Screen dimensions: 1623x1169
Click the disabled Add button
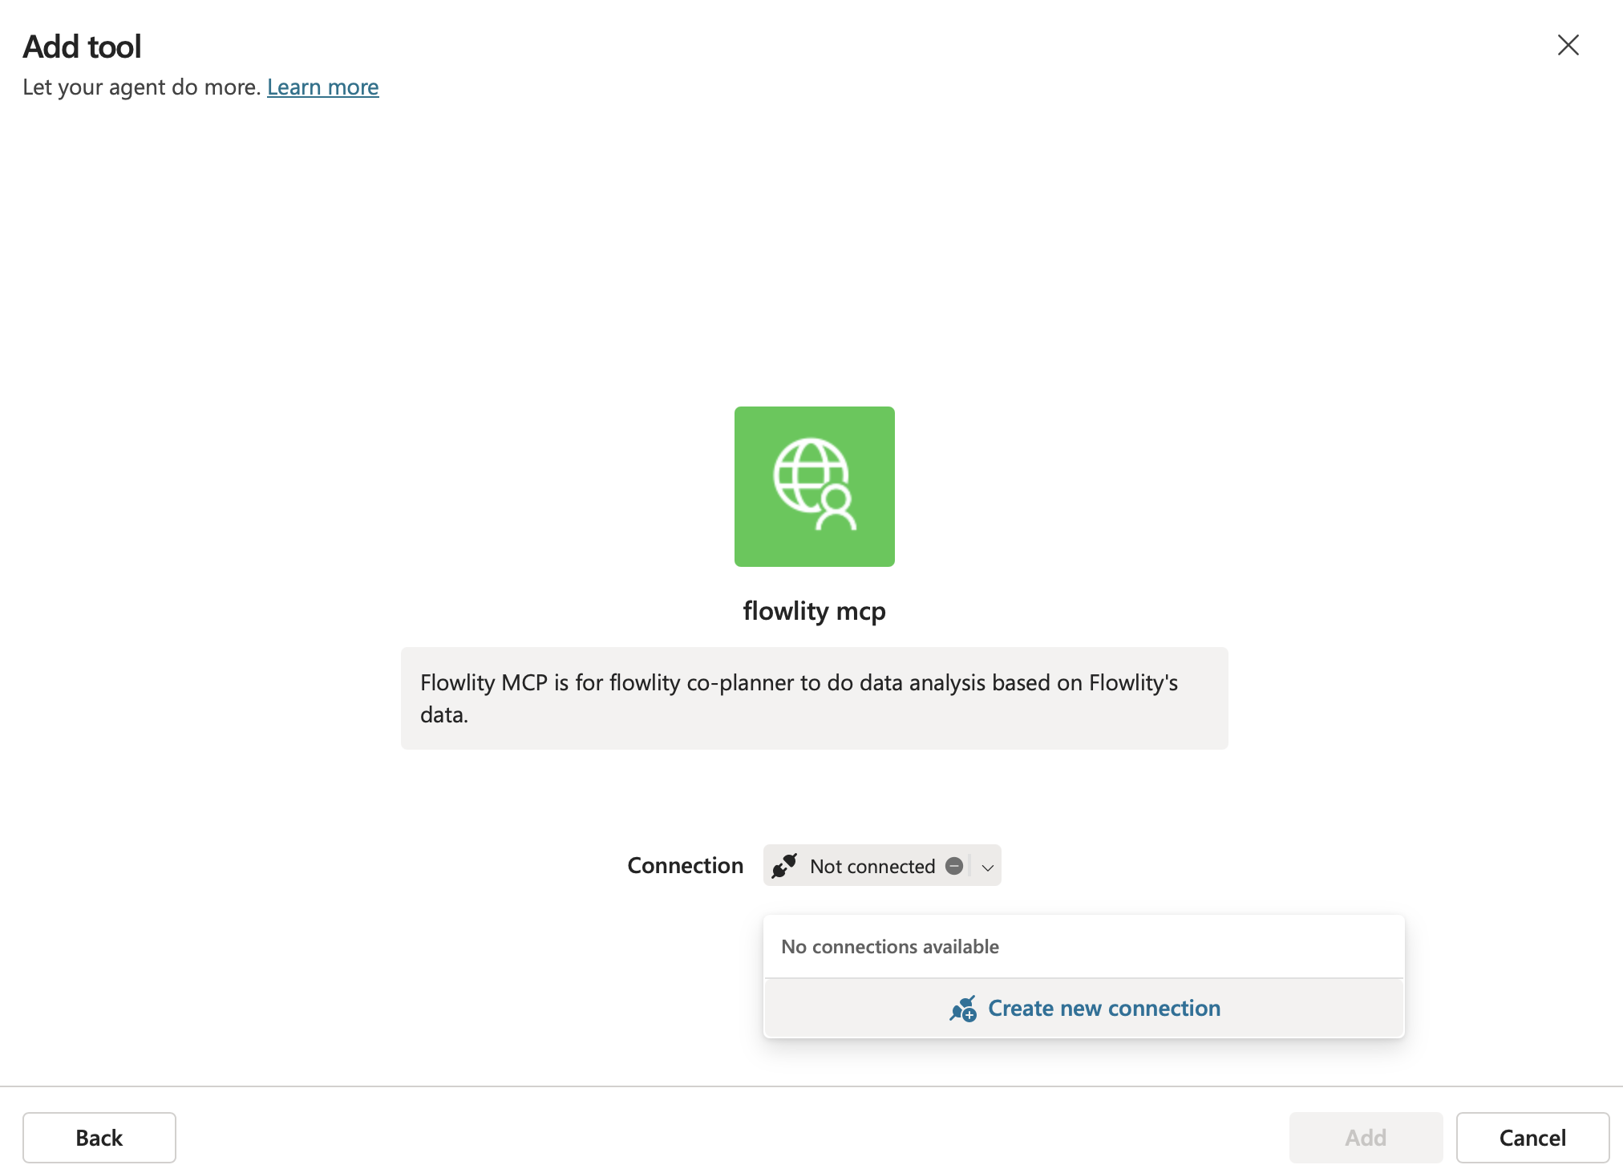[1366, 1138]
